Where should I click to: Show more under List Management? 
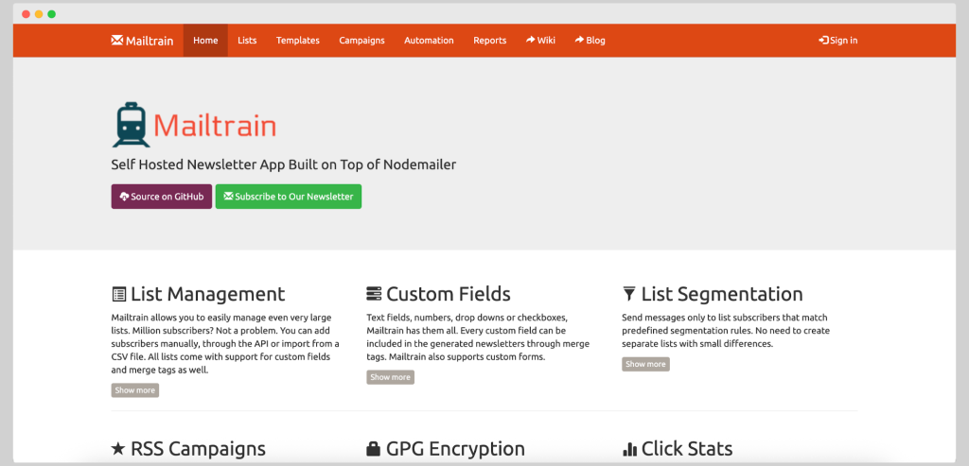click(x=135, y=390)
